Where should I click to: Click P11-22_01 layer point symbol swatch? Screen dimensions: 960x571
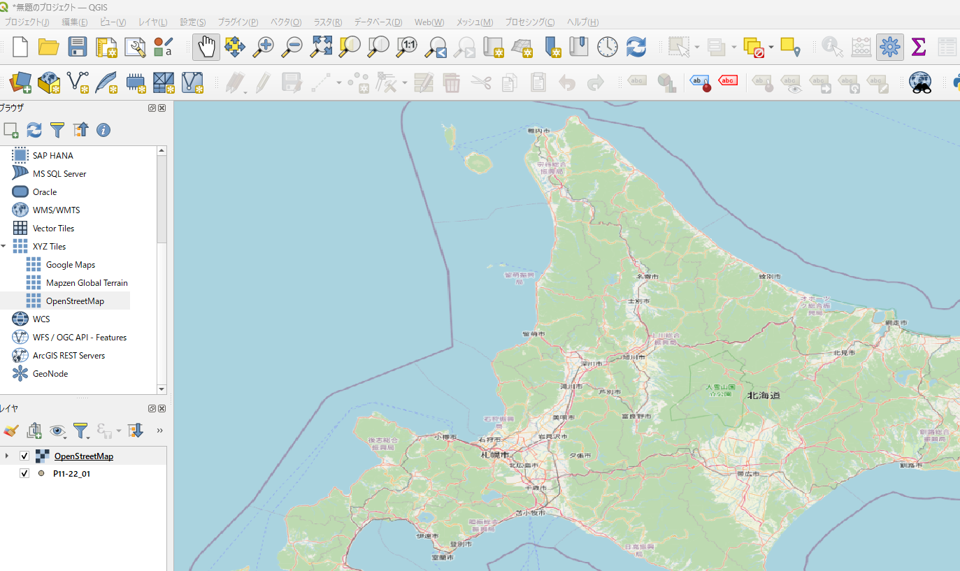coord(41,473)
